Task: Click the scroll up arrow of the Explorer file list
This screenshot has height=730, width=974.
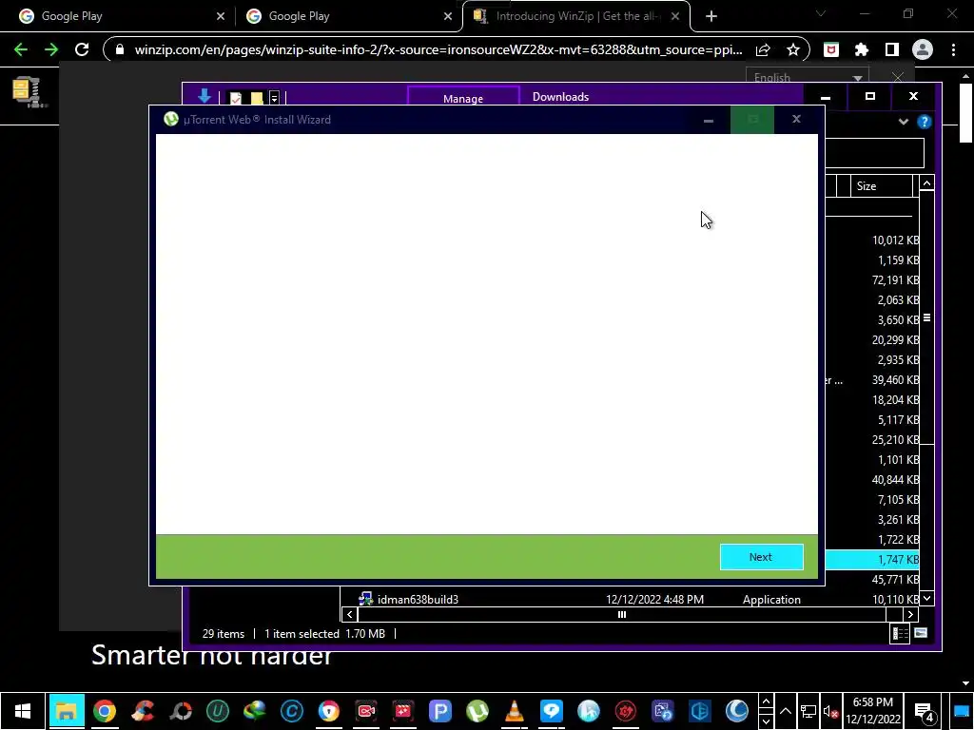Action: (x=926, y=183)
